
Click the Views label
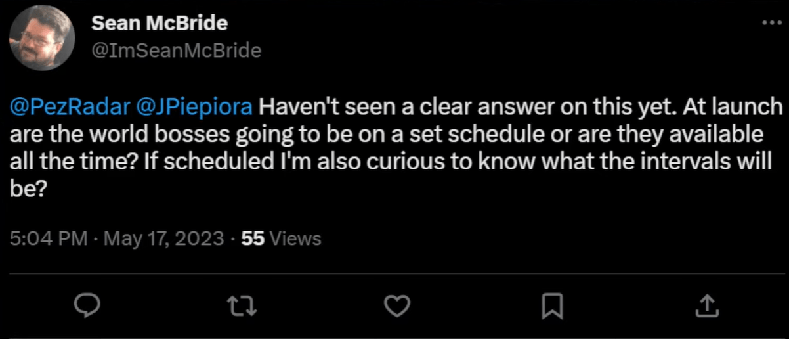click(x=295, y=238)
